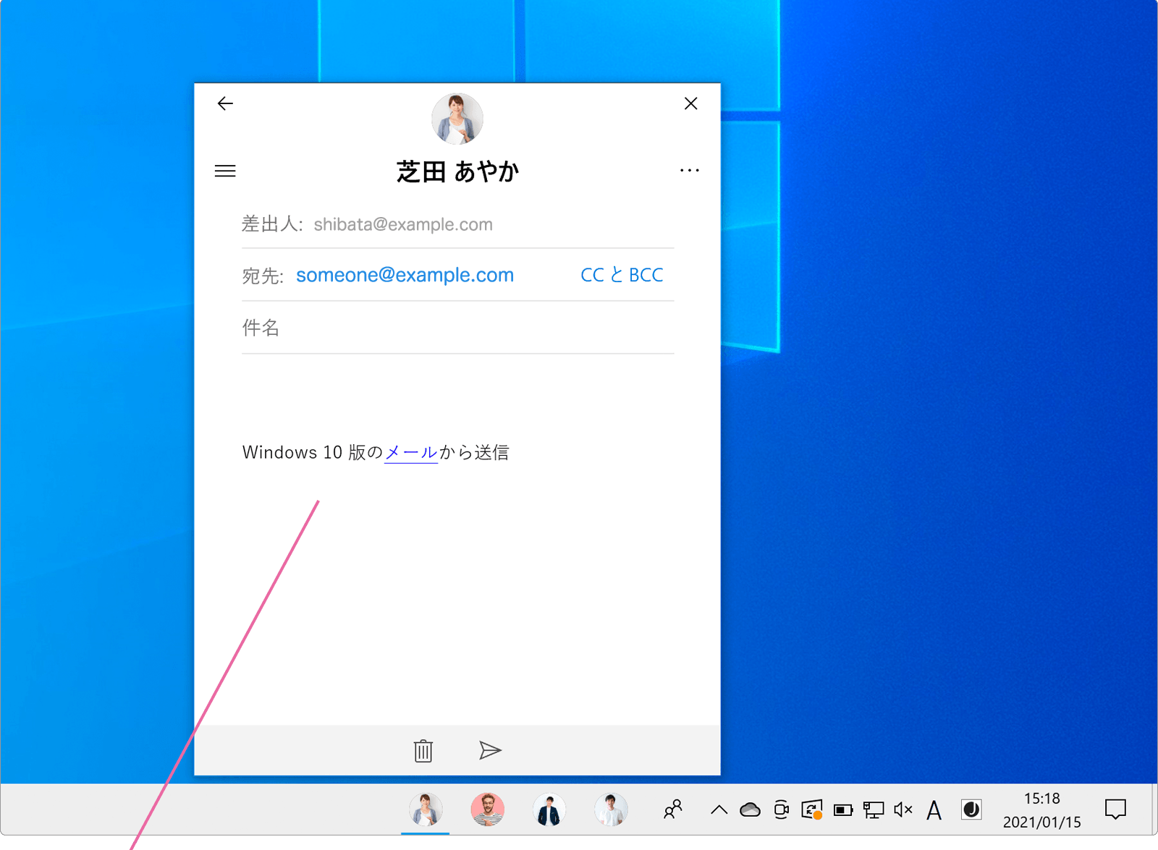Click the IME mode icon next to A
The width and height of the screenshot is (1158, 850).
(x=971, y=809)
